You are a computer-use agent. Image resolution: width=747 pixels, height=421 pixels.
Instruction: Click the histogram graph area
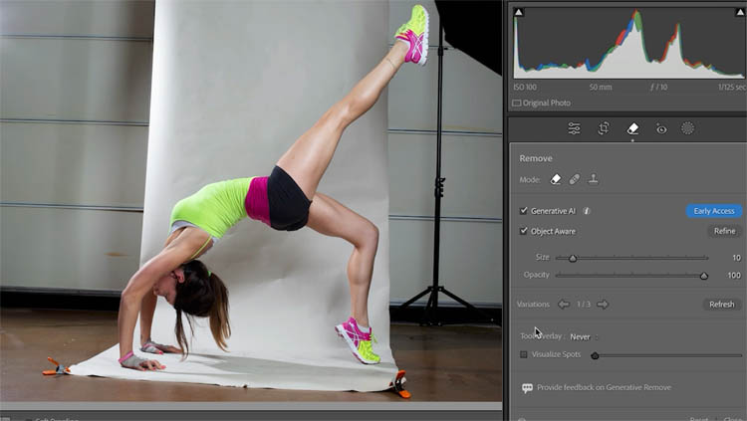click(x=628, y=43)
